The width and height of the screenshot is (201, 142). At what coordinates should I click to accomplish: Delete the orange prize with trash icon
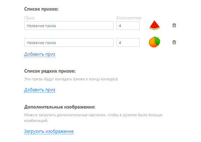coord(174,42)
